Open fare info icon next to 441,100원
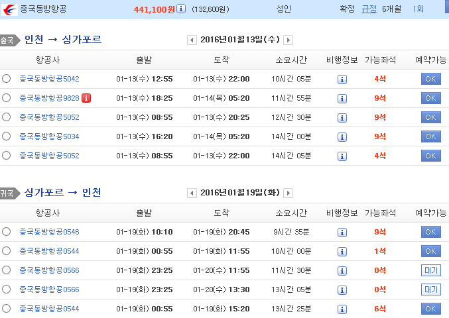Image resolution: width=449 pixels, height=318 pixels. pos(180,9)
